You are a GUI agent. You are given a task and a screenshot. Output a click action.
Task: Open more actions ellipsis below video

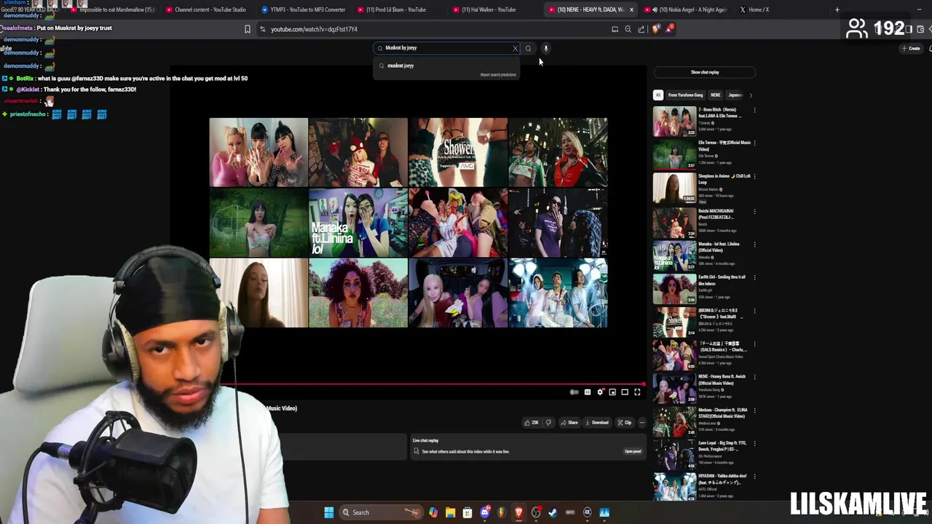(641, 423)
